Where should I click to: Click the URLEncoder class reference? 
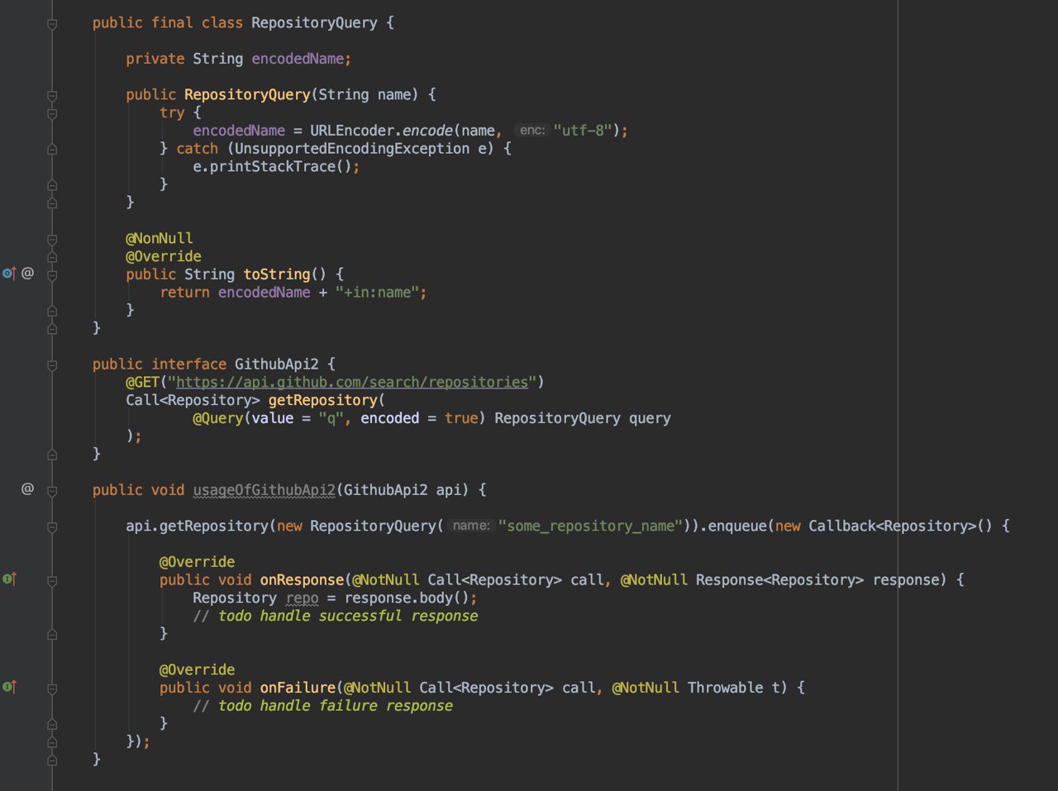coord(352,131)
